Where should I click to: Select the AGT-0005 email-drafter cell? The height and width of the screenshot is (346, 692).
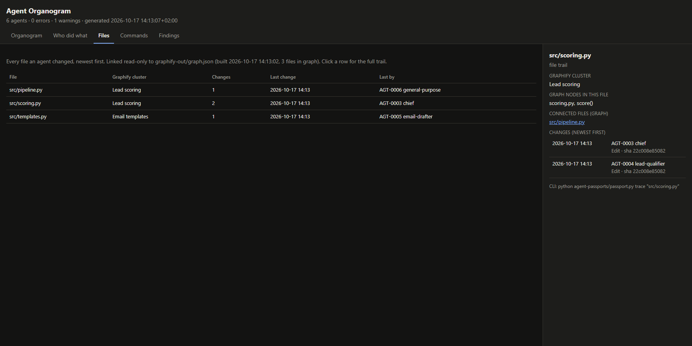pyautogui.click(x=406, y=117)
